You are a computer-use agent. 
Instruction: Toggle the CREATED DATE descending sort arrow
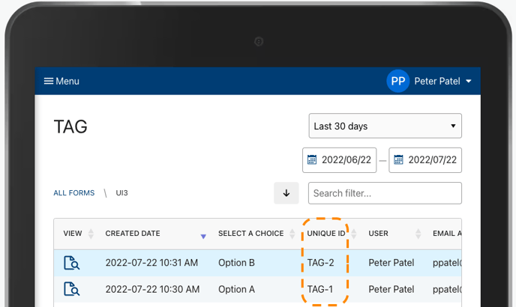203,237
